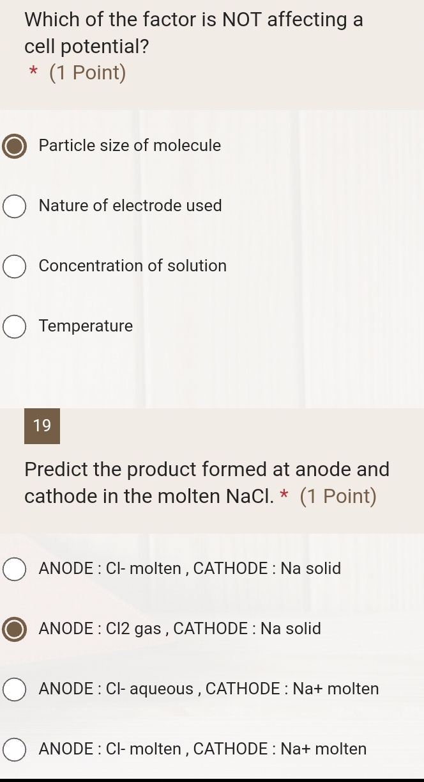Click the 'Concentration of solution' label text

(x=133, y=266)
